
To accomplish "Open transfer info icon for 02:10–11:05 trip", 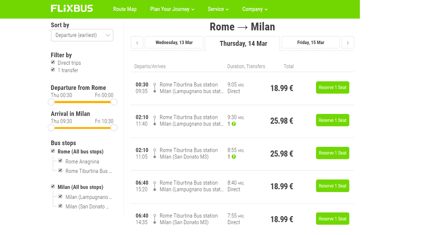I will (233, 157).
